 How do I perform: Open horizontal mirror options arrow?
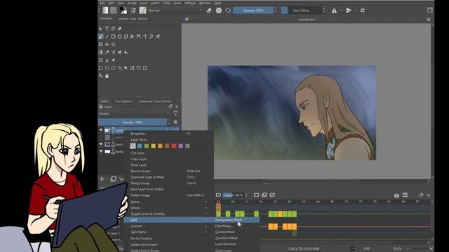coord(341,10)
